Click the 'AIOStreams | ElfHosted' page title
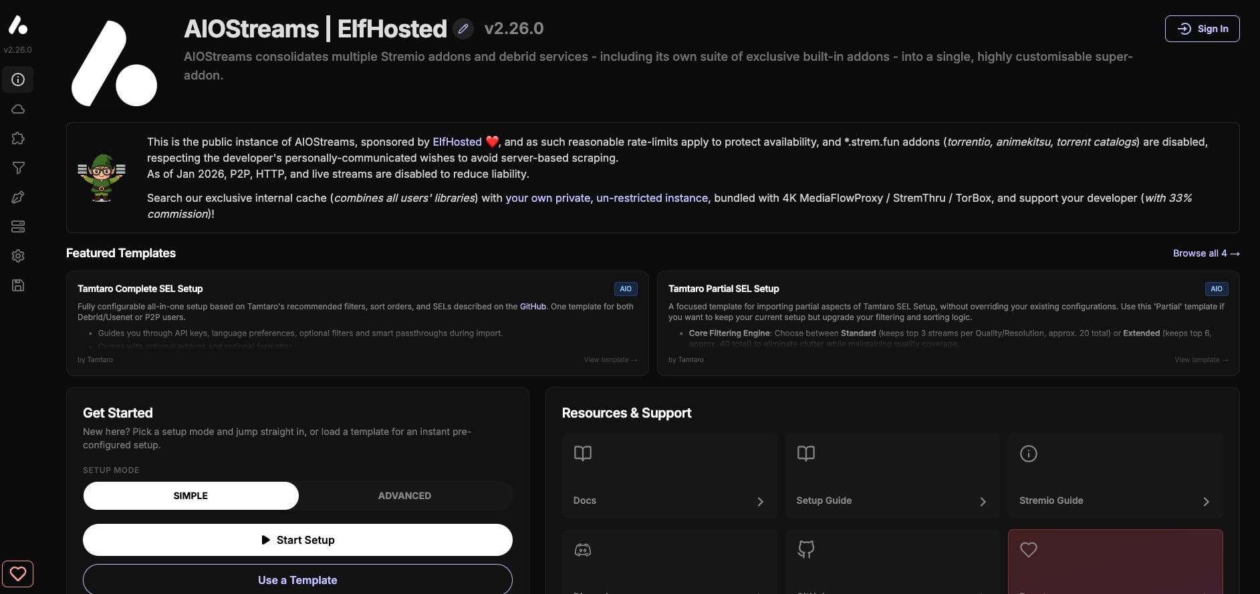This screenshot has width=1260, height=594. [x=316, y=29]
